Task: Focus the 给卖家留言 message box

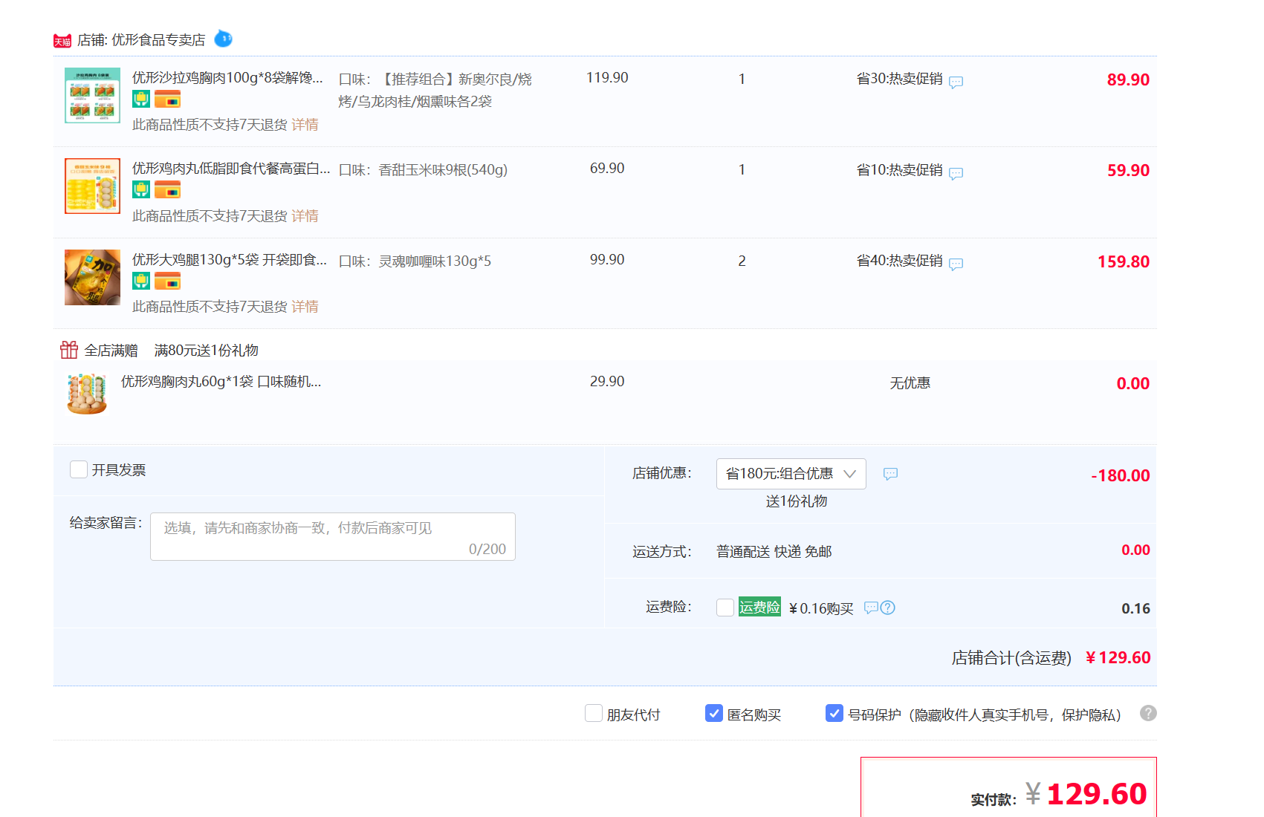Action: 333,536
